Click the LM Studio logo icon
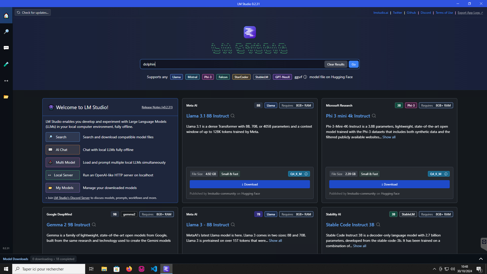 (250, 32)
